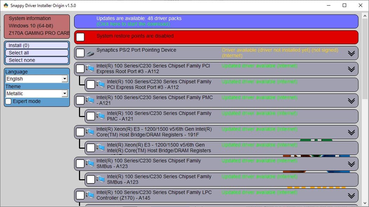The height and width of the screenshot is (207, 369).
Task: Click Synaptics 'Driver available (not signed)' status text
Action: click(280, 53)
